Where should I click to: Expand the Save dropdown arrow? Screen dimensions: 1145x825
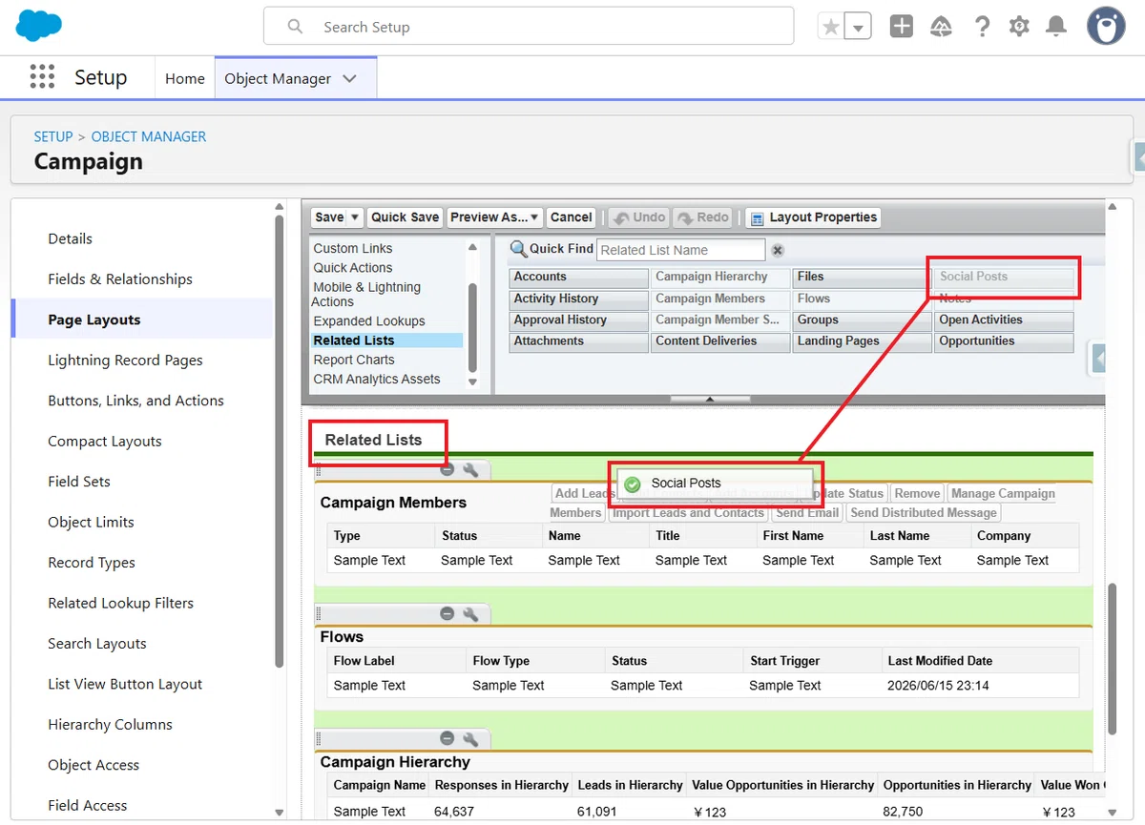click(355, 217)
